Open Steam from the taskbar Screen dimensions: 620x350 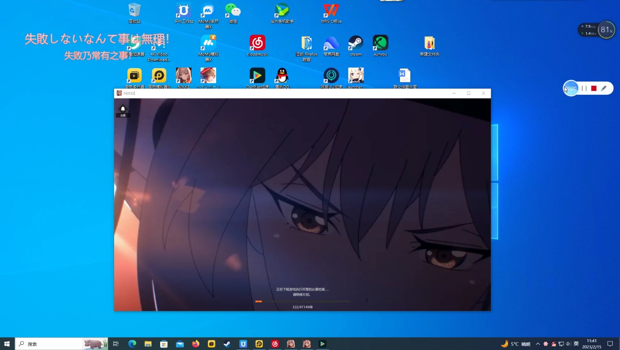[x=227, y=344]
